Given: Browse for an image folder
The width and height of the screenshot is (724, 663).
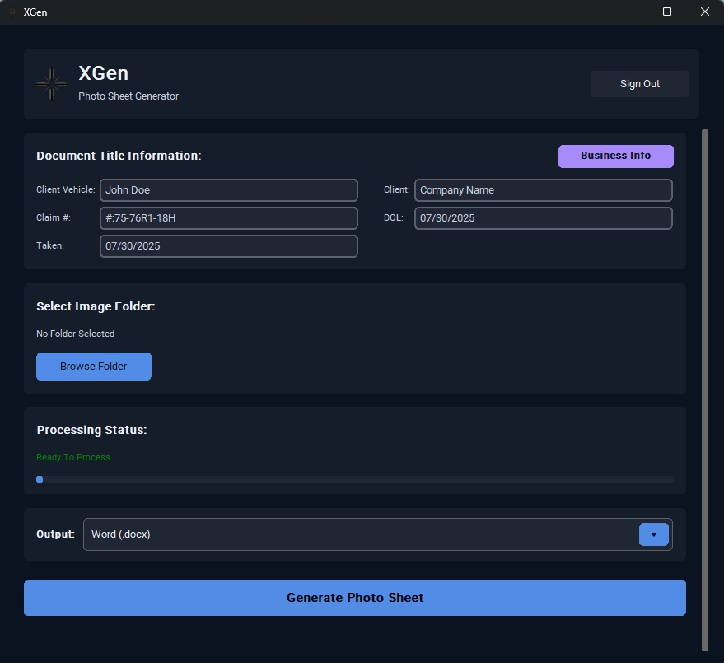Looking at the screenshot, I should [93, 366].
